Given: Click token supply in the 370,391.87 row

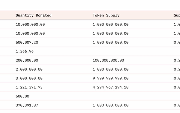Looking at the screenshot, I should pyautogui.click(x=110, y=105).
